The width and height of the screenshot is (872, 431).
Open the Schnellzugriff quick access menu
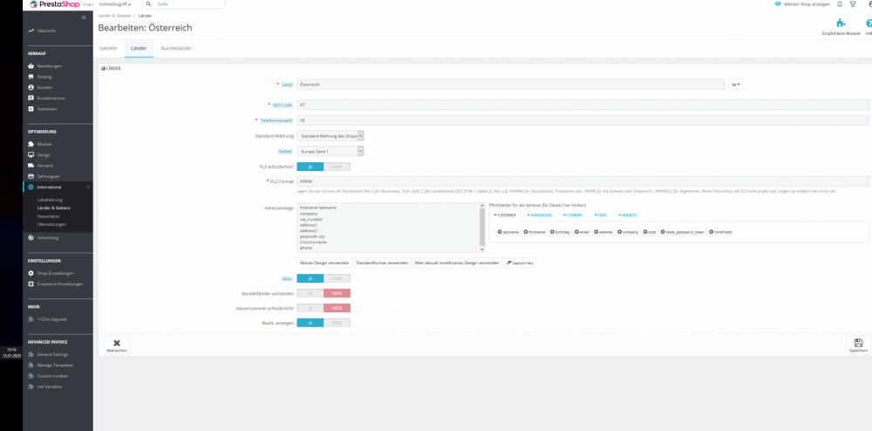click(115, 4)
